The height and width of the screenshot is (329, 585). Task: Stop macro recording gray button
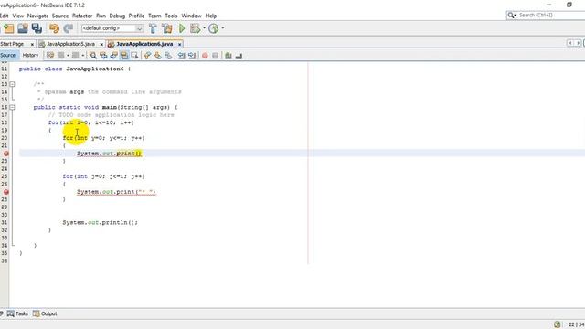(216, 56)
